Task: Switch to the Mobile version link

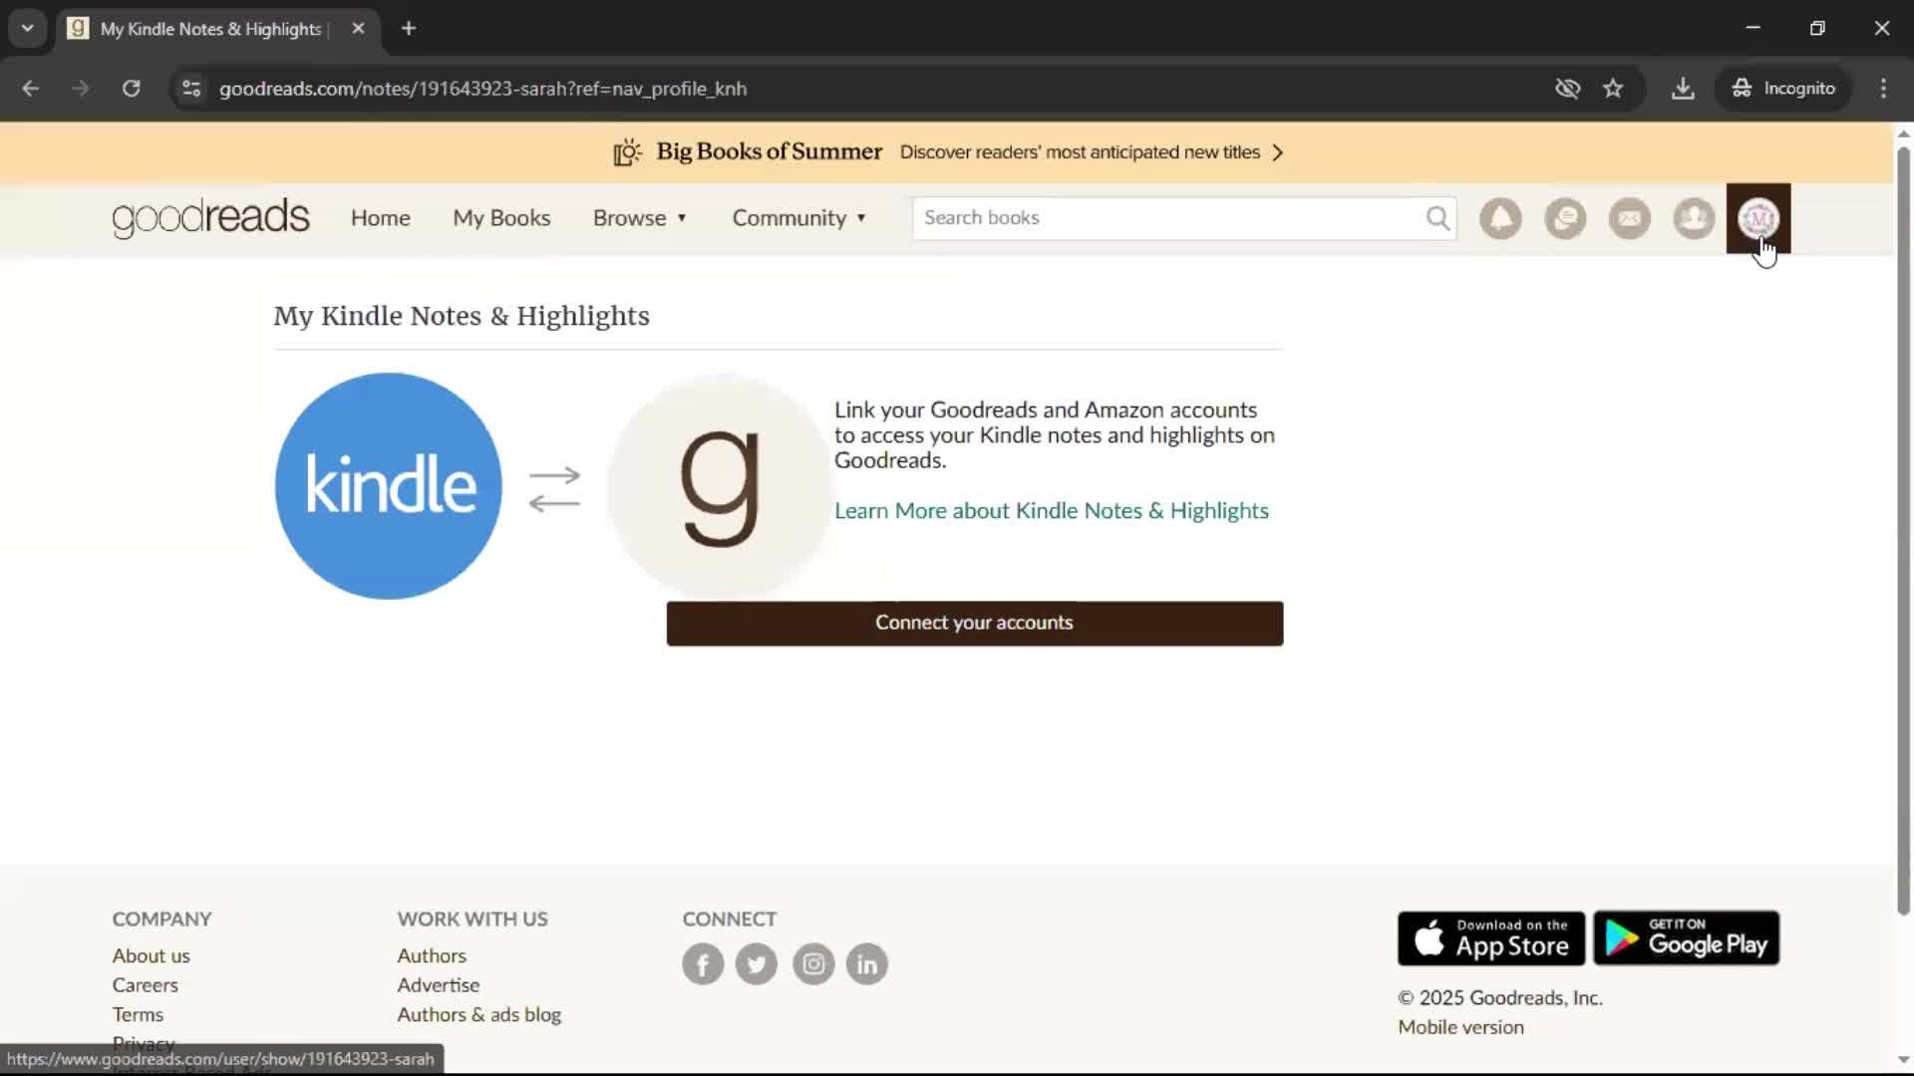Action: [1460, 1027]
